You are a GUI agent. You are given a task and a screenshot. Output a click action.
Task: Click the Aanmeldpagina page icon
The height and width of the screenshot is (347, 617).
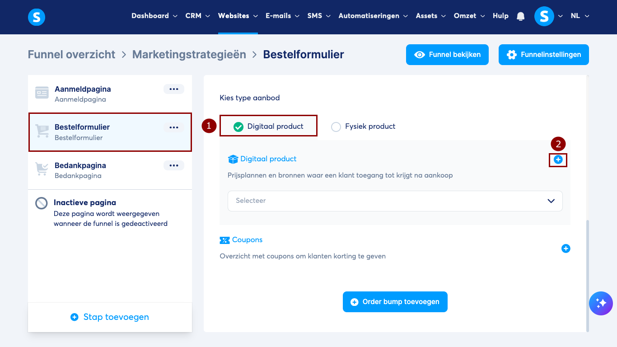(x=42, y=92)
